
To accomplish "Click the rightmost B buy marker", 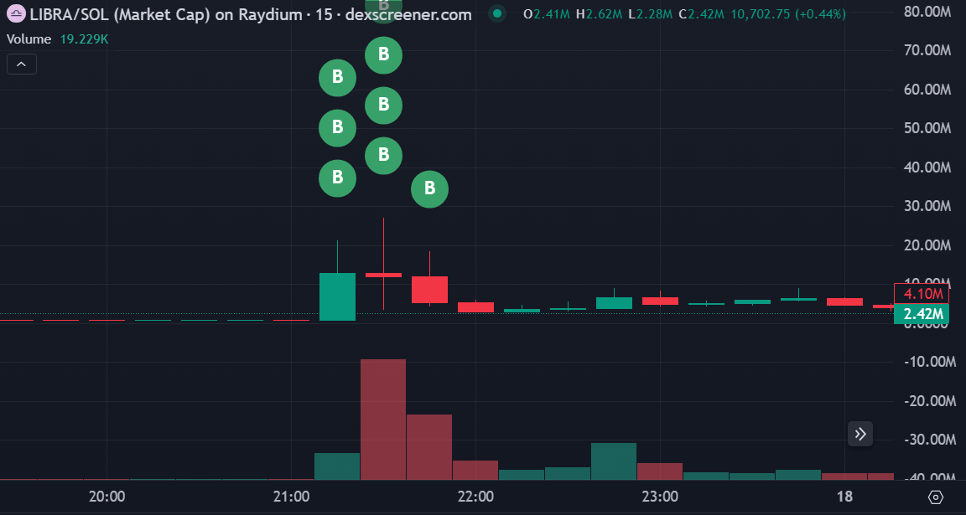I will [x=429, y=189].
